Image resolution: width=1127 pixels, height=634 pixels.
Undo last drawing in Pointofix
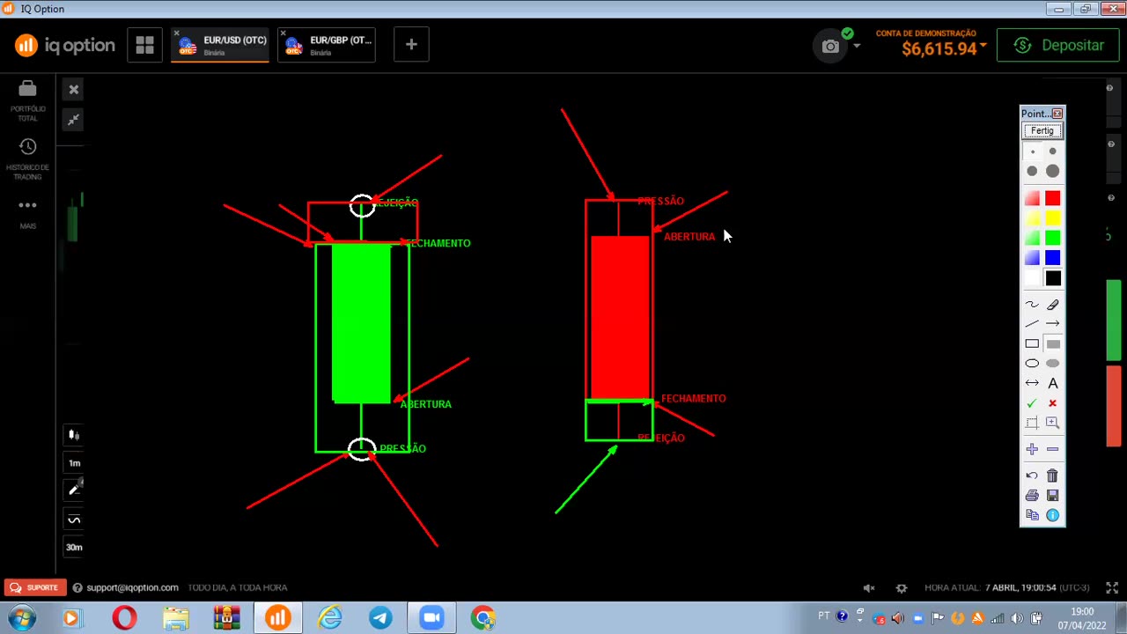1033,475
